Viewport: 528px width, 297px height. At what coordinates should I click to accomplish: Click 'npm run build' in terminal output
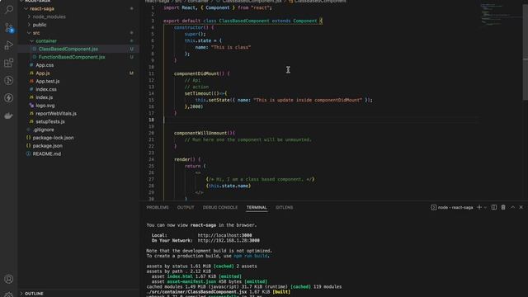(x=251, y=256)
